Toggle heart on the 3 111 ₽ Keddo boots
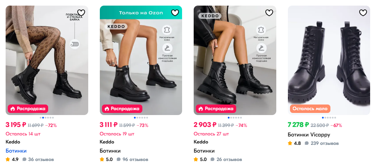This screenshot has width=374, height=168. tap(175, 13)
